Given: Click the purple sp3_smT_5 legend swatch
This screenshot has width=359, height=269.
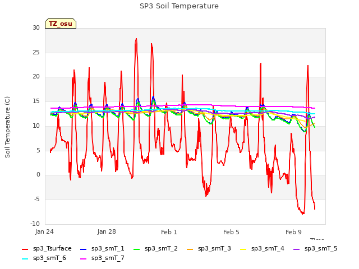Looking at the screenshot, I should [297, 249].
